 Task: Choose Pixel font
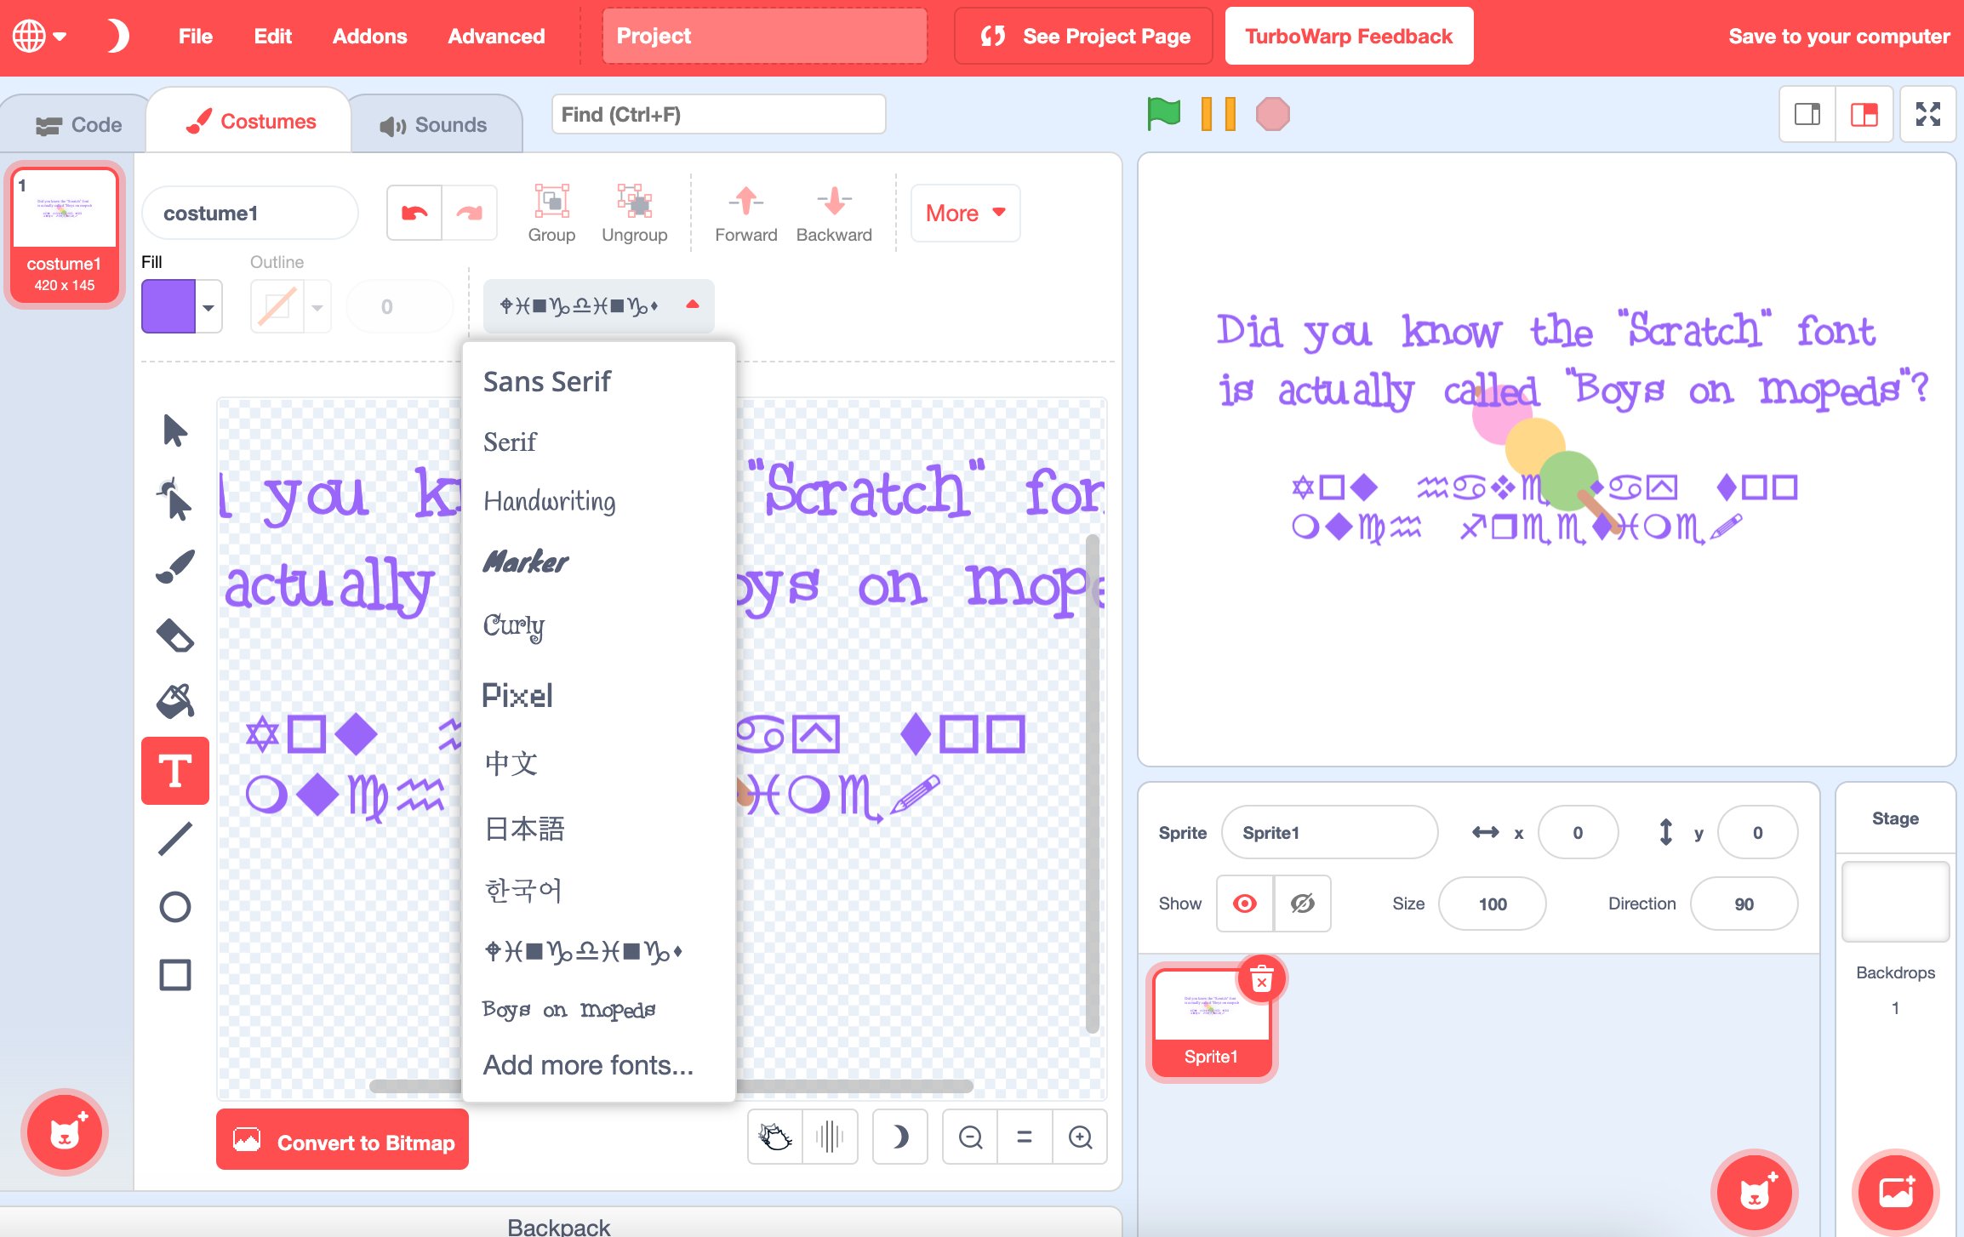[517, 695]
